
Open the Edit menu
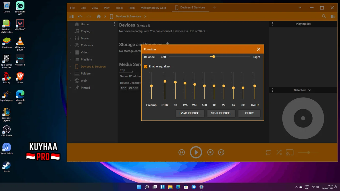pos(83,8)
